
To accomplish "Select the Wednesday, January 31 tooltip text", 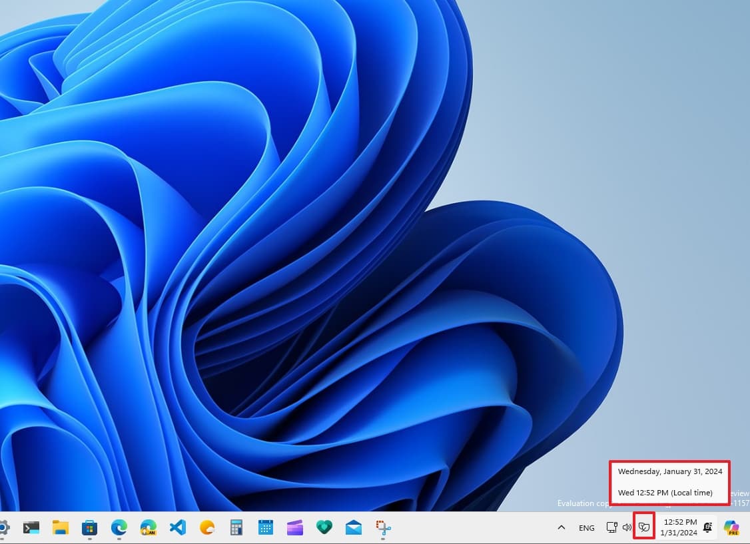I will pos(669,471).
